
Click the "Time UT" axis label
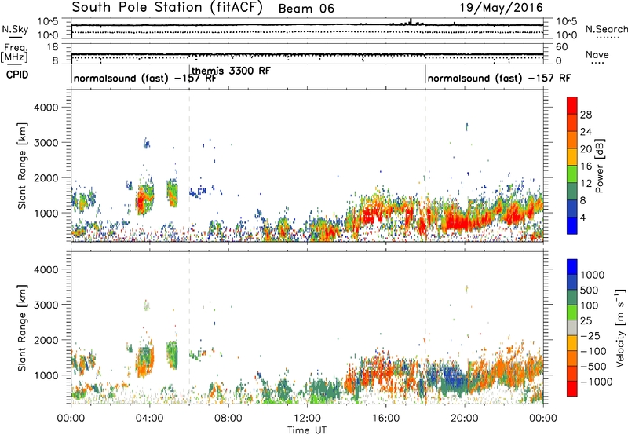[x=307, y=430]
